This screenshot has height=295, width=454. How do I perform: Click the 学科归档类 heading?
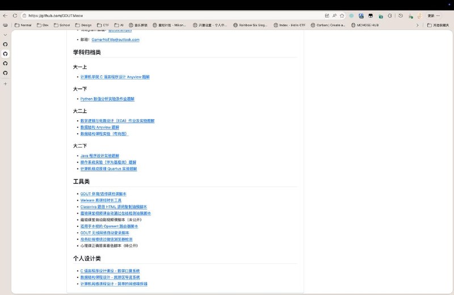coord(87,52)
